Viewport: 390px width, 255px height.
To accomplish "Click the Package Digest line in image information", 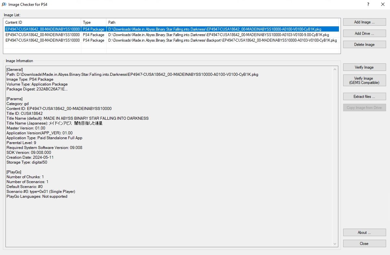I will (x=37, y=89).
